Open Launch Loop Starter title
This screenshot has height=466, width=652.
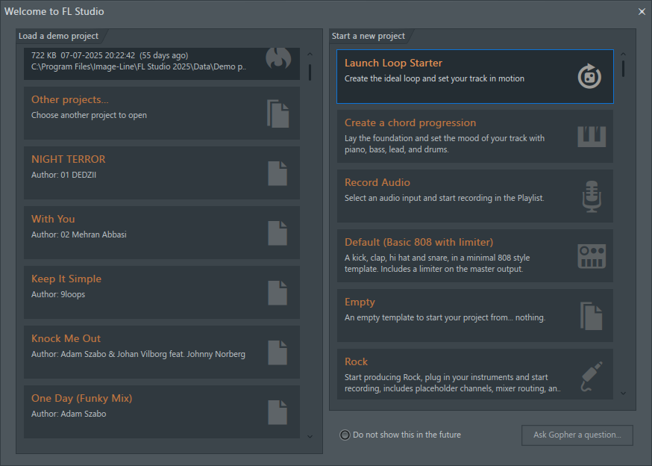click(x=393, y=63)
